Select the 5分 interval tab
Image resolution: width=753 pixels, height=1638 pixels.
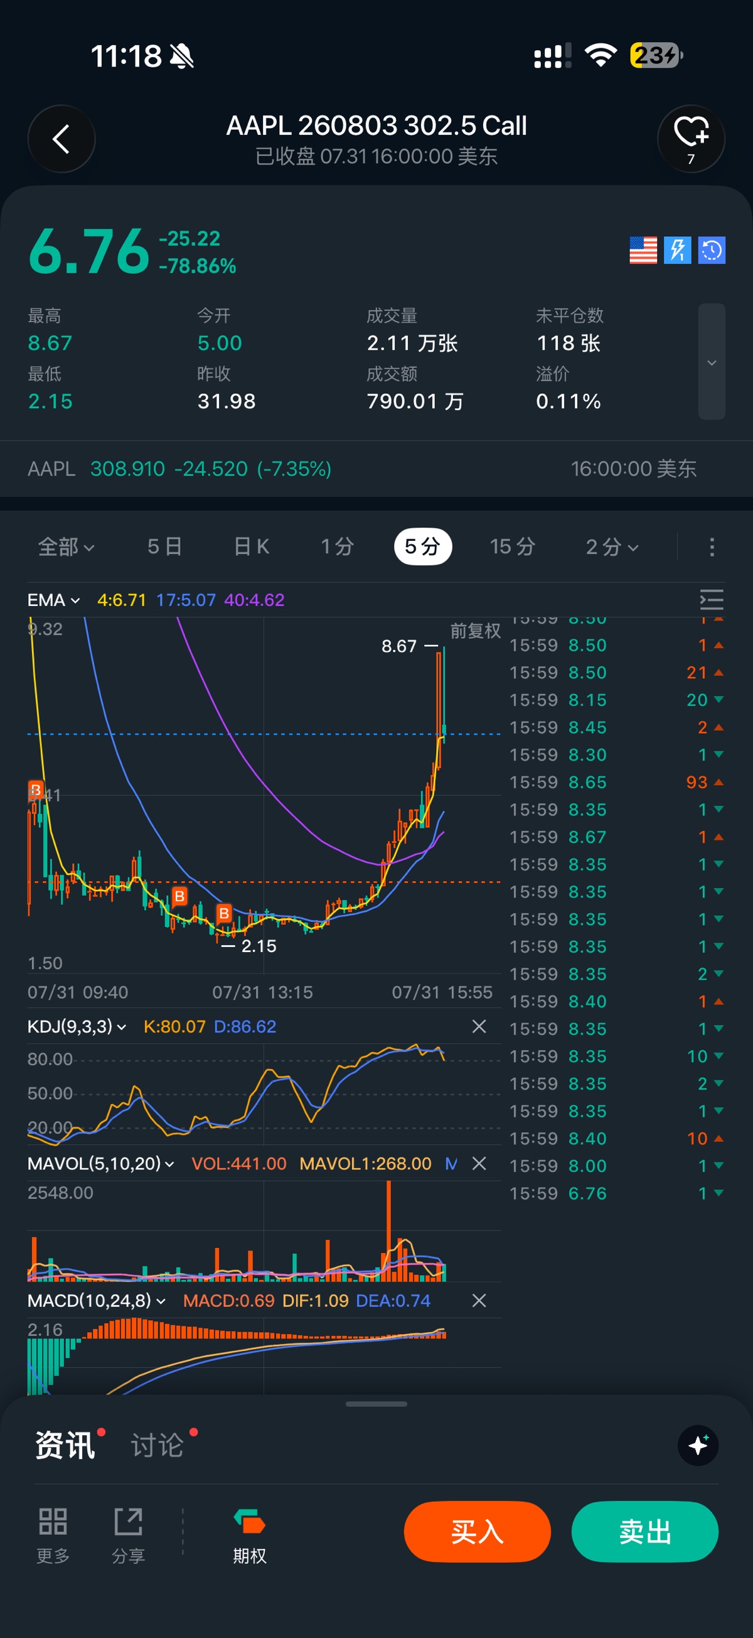422,547
